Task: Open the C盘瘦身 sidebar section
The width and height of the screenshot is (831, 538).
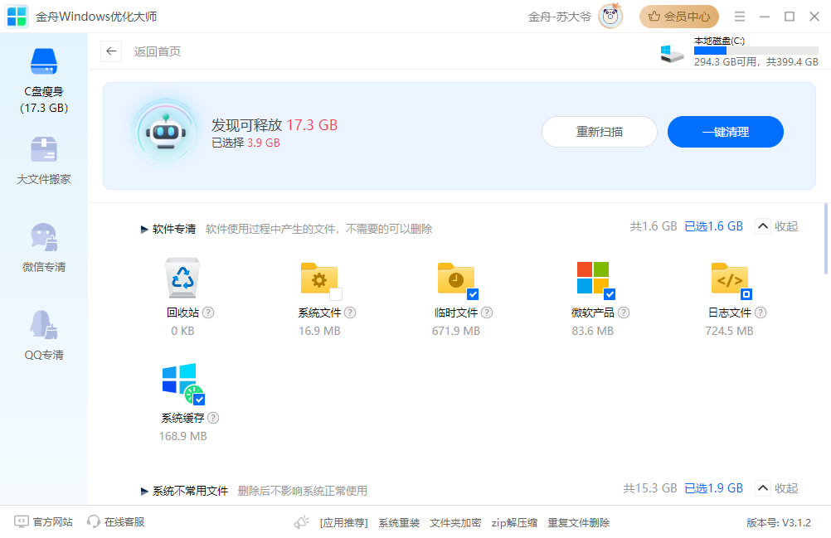Action: click(44, 81)
